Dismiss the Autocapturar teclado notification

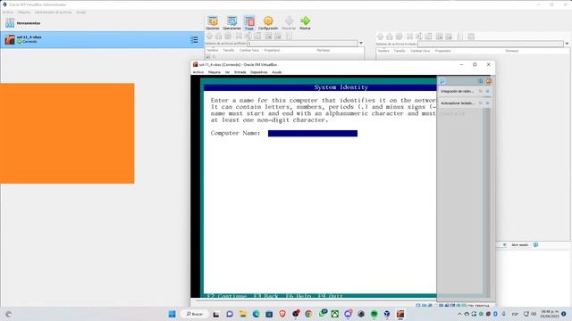pyautogui.click(x=488, y=103)
